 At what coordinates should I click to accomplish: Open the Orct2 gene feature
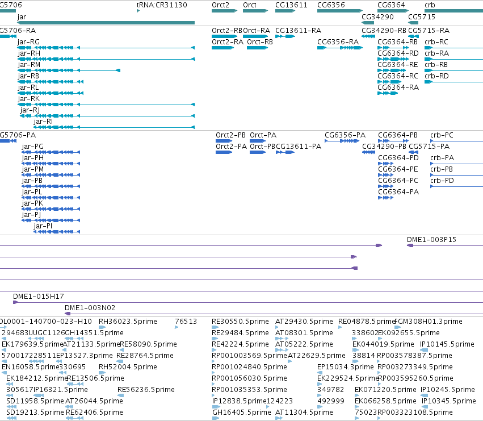pyautogui.click(x=224, y=11)
